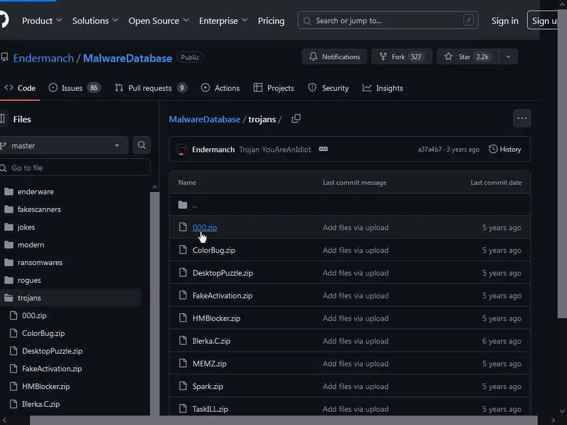Select Illerka.C.zip in the file tree

[x=40, y=404]
